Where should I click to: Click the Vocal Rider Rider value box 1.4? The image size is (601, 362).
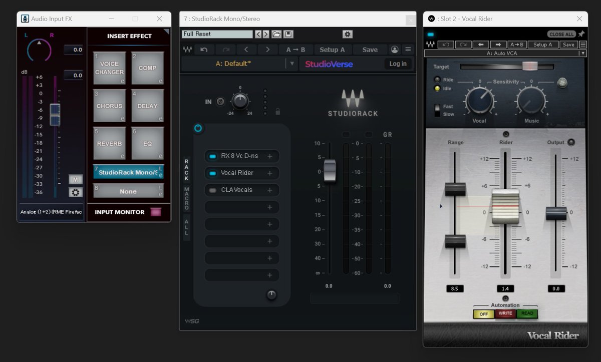[505, 289]
